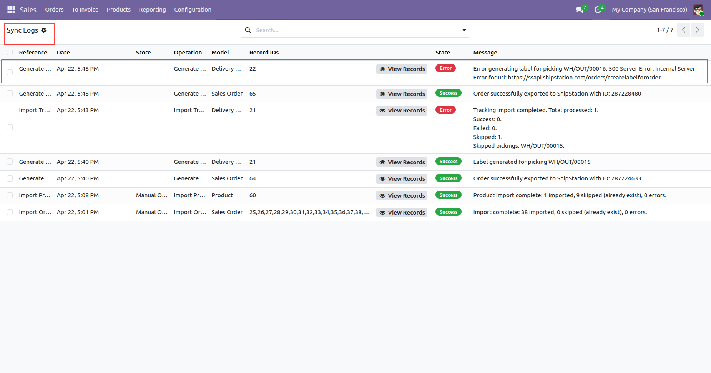Sort by State column header
The width and height of the screenshot is (711, 373).
(443, 53)
